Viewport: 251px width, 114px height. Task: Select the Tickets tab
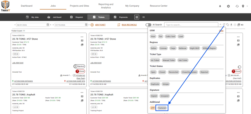(x=98, y=17)
